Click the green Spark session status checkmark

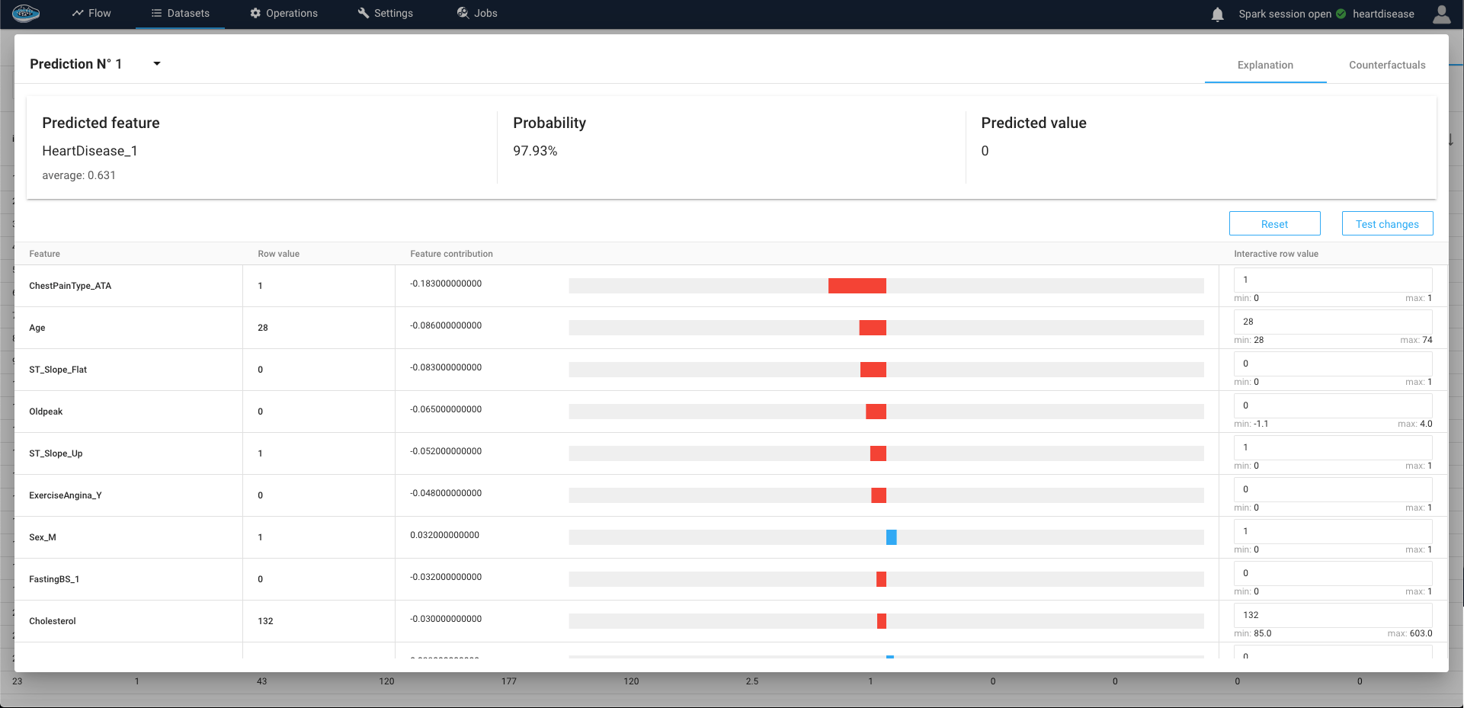(x=1341, y=14)
